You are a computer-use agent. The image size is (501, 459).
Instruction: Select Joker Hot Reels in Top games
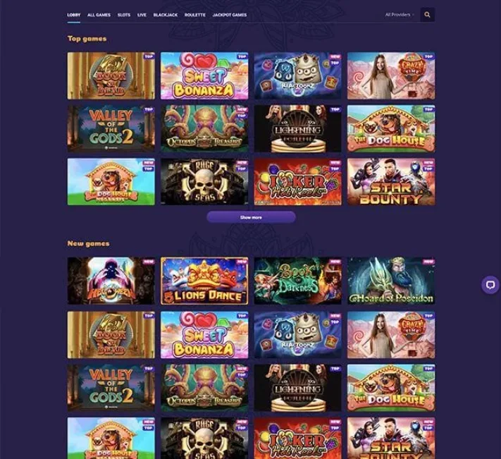click(x=298, y=181)
